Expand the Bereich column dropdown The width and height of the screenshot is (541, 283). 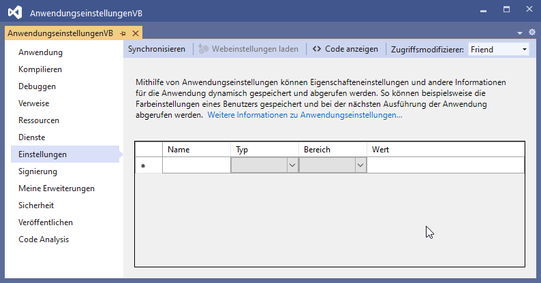pyautogui.click(x=360, y=165)
